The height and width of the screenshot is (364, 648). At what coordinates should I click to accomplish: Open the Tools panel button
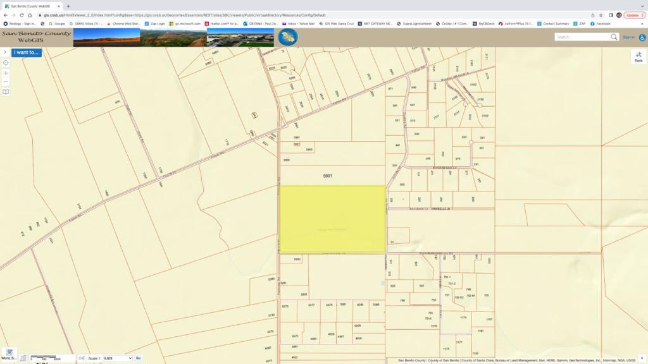point(639,57)
